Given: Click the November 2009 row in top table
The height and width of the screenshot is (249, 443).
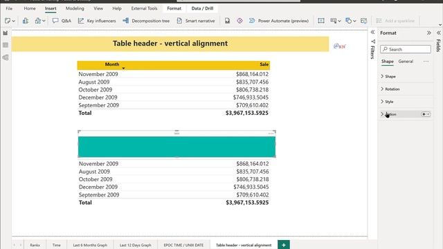Looking at the screenshot, I should click(x=174, y=74).
